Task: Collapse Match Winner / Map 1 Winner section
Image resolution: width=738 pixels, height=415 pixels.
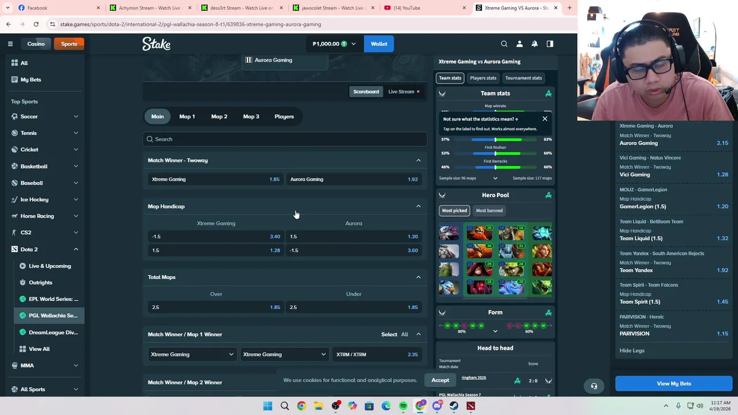Action: tap(419, 334)
